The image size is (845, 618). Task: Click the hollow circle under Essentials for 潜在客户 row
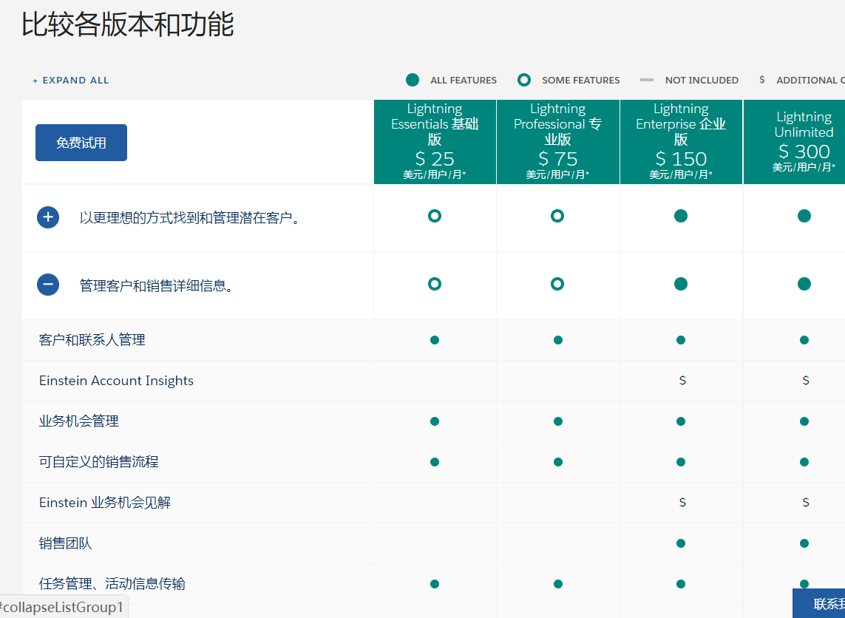pos(435,217)
